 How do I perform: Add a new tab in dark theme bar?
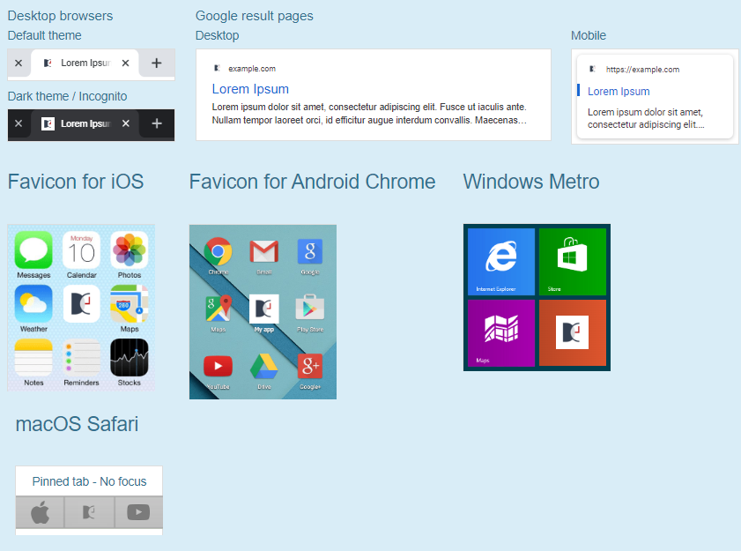point(157,124)
